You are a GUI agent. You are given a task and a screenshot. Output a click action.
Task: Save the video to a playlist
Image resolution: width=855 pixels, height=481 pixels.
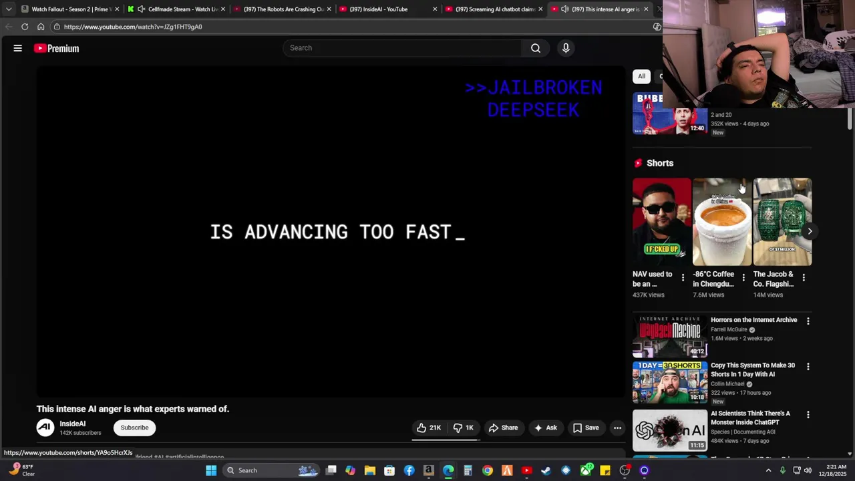586,428
